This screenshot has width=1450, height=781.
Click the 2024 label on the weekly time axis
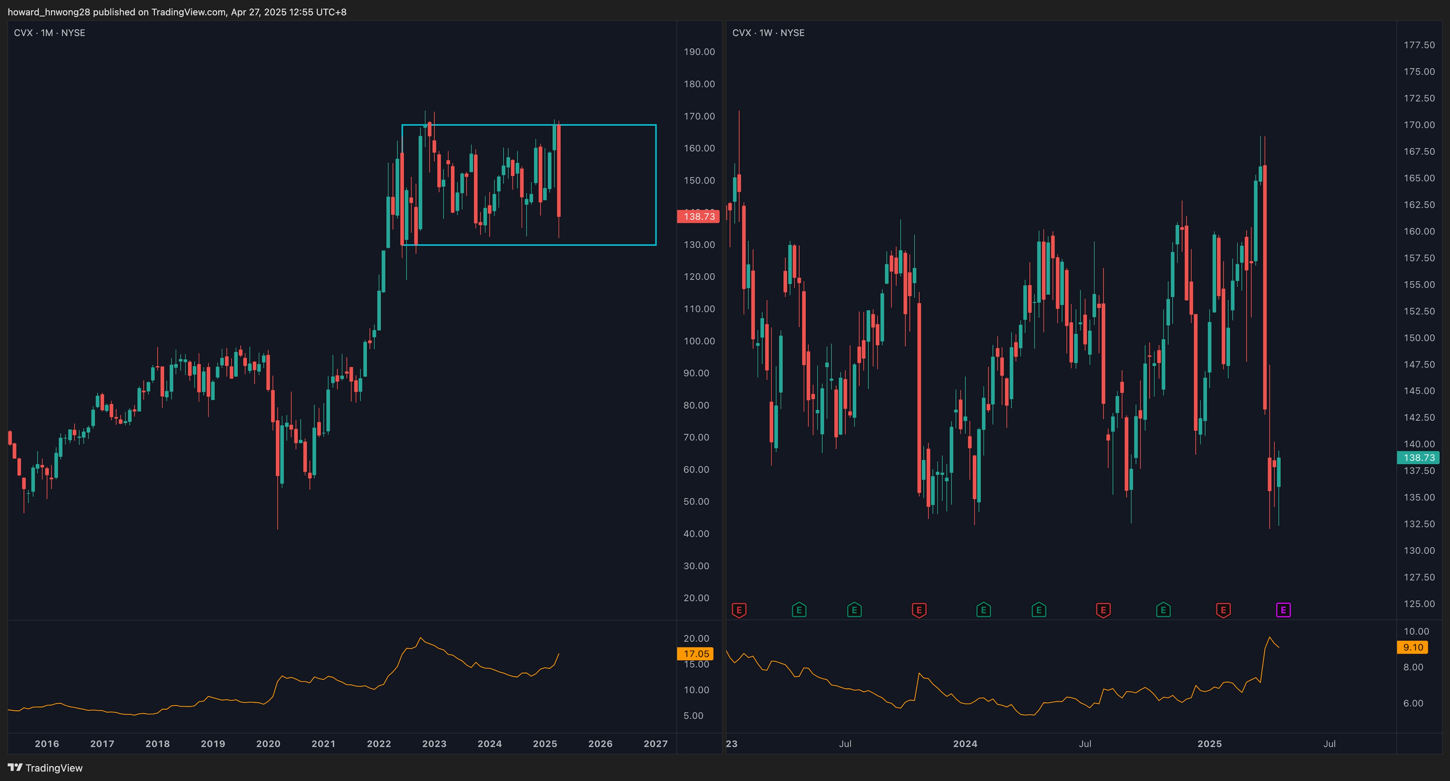(x=965, y=744)
